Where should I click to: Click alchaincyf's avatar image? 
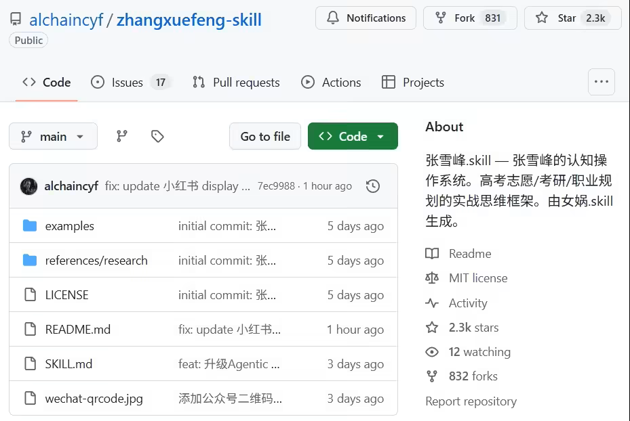coord(28,186)
